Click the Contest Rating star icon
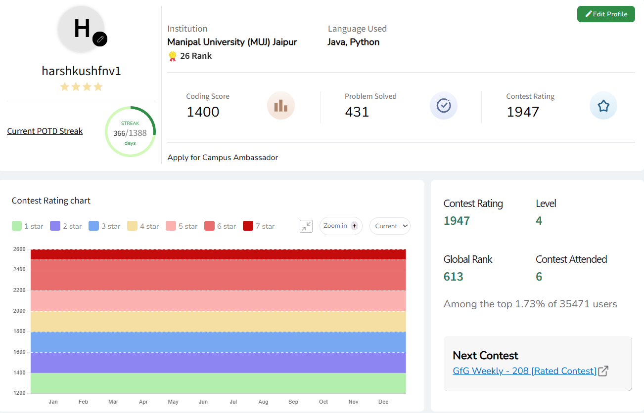The height and width of the screenshot is (413, 644). [x=603, y=106]
